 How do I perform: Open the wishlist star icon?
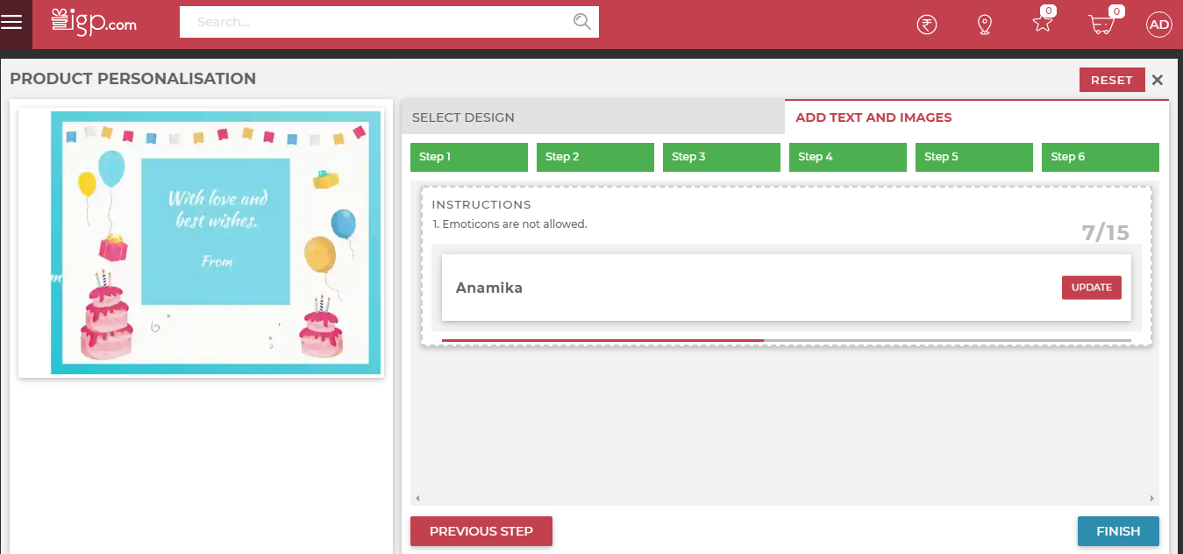(x=1042, y=24)
